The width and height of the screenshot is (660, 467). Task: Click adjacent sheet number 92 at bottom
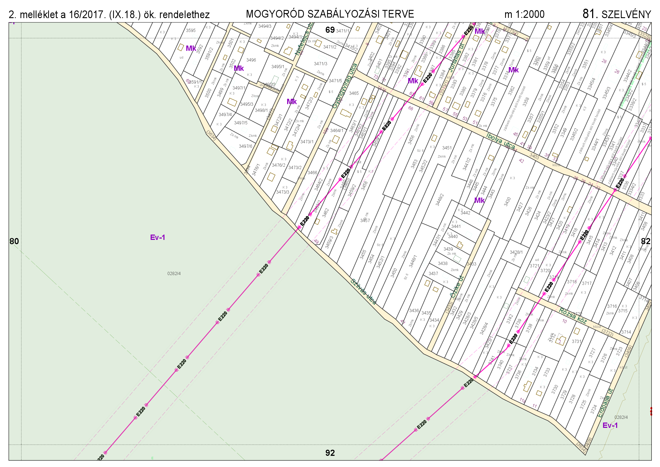(x=330, y=453)
